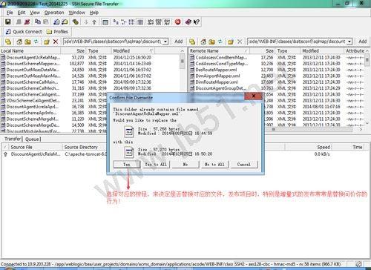Image resolution: width=371 pixels, height=270 pixels.
Task: Click the What's This help pointer icon
Action: (x=197, y=22)
